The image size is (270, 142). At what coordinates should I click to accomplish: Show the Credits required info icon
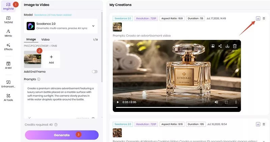(x=56, y=124)
